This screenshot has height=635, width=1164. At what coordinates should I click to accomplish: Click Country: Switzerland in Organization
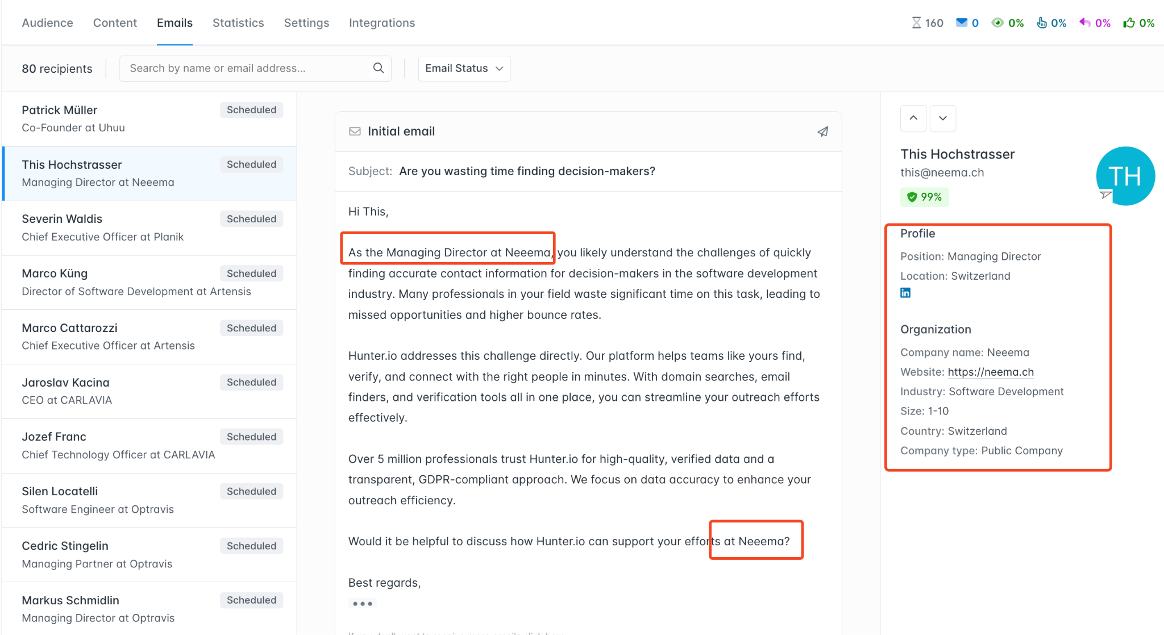click(x=954, y=431)
